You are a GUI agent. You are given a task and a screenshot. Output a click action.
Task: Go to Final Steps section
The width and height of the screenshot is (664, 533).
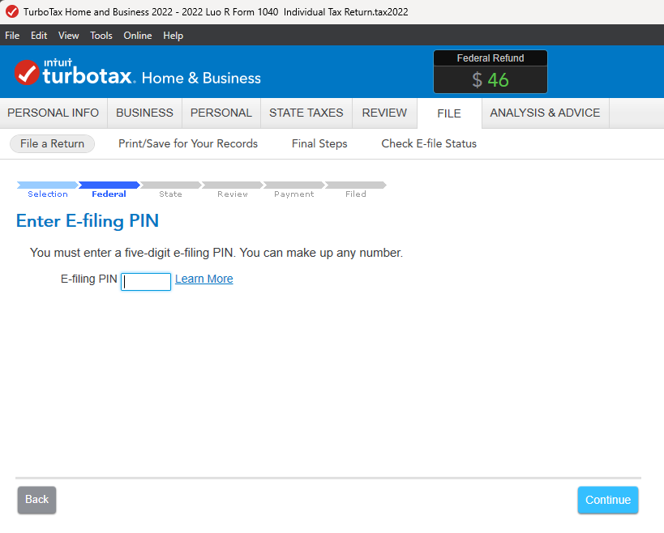[x=319, y=144]
